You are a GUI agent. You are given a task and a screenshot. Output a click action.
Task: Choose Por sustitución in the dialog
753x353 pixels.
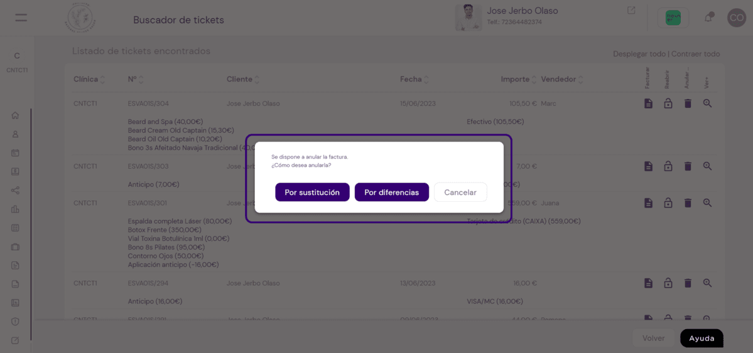(x=312, y=192)
